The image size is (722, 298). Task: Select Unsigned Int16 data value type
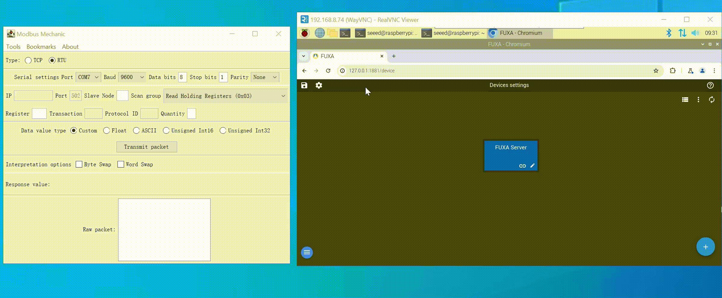click(166, 131)
